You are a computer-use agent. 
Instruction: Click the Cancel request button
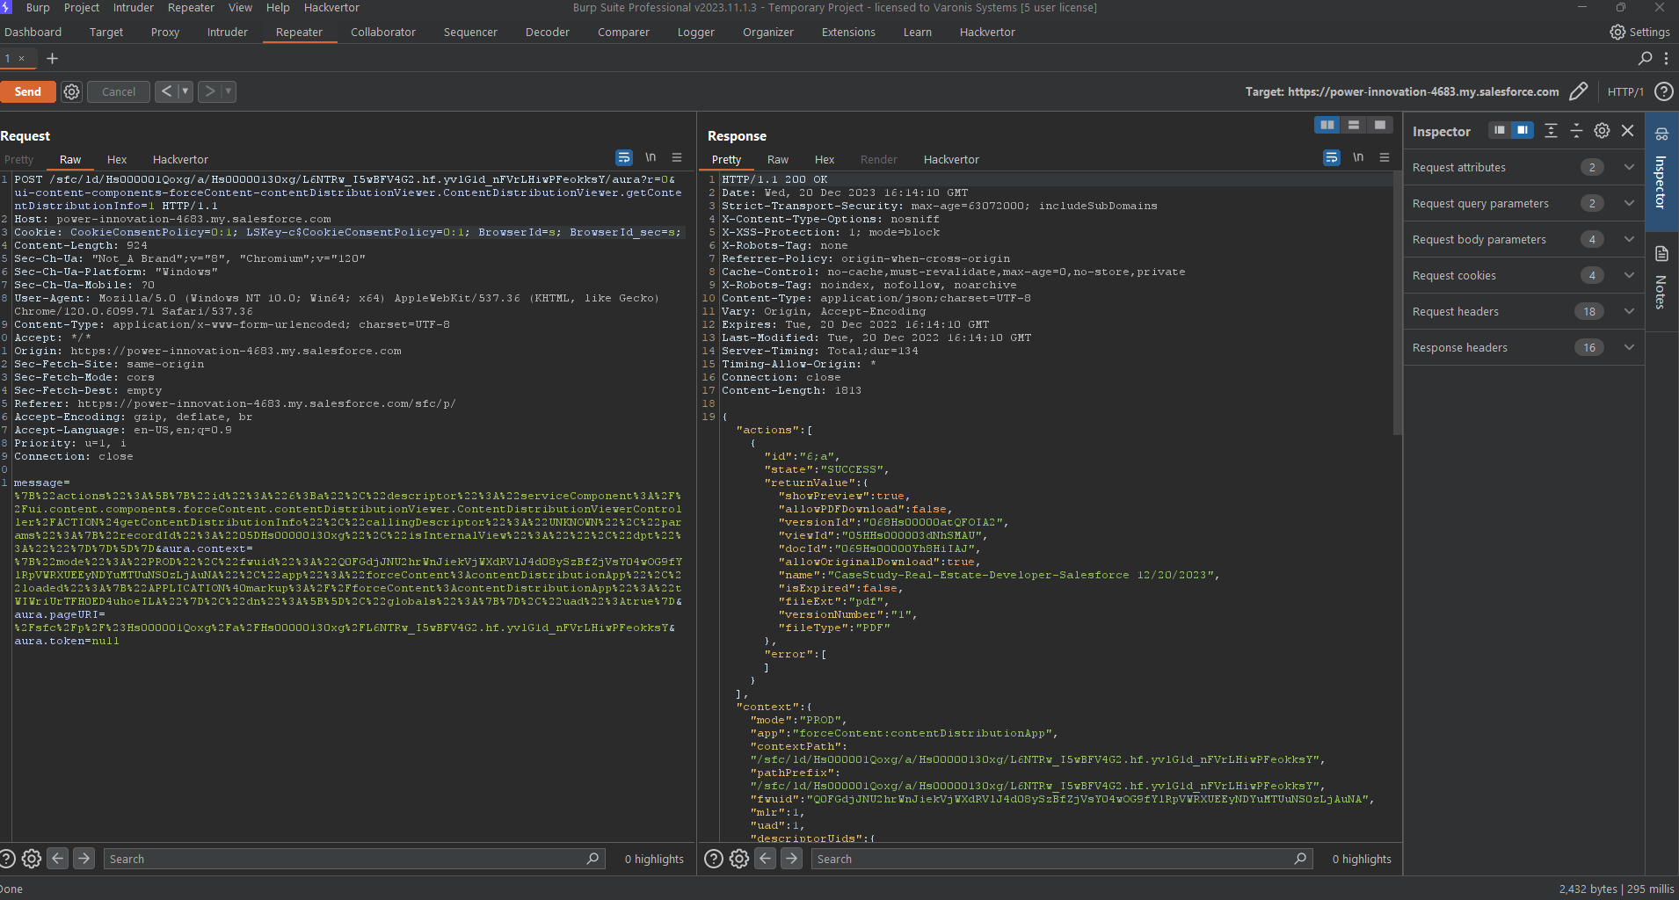[x=119, y=91]
